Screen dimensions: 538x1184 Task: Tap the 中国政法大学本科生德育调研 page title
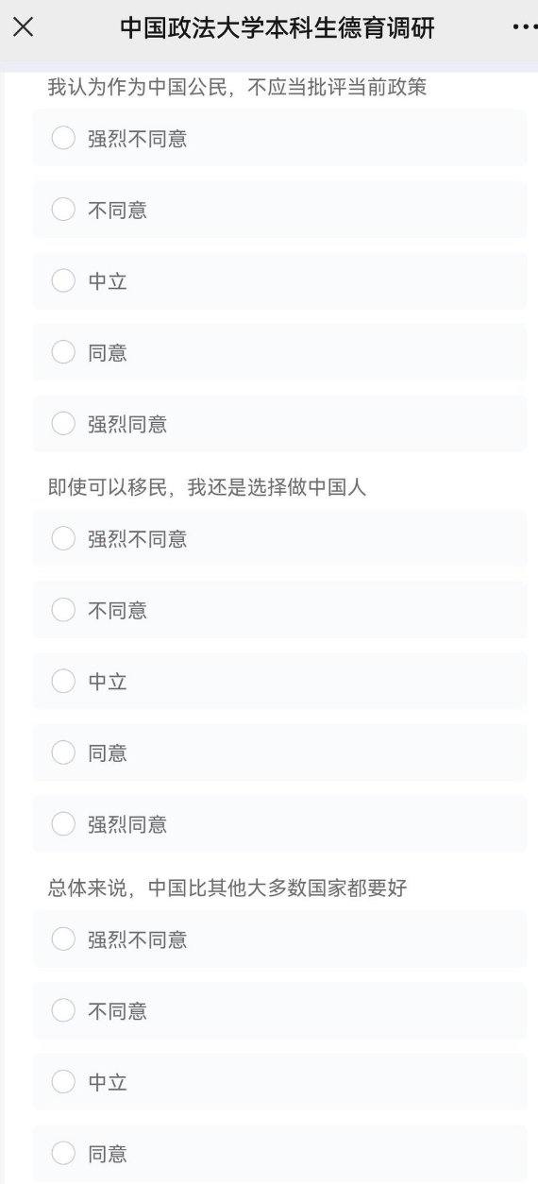tap(277, 28)
